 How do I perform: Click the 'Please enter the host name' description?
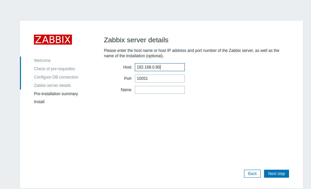click(191, 53)
